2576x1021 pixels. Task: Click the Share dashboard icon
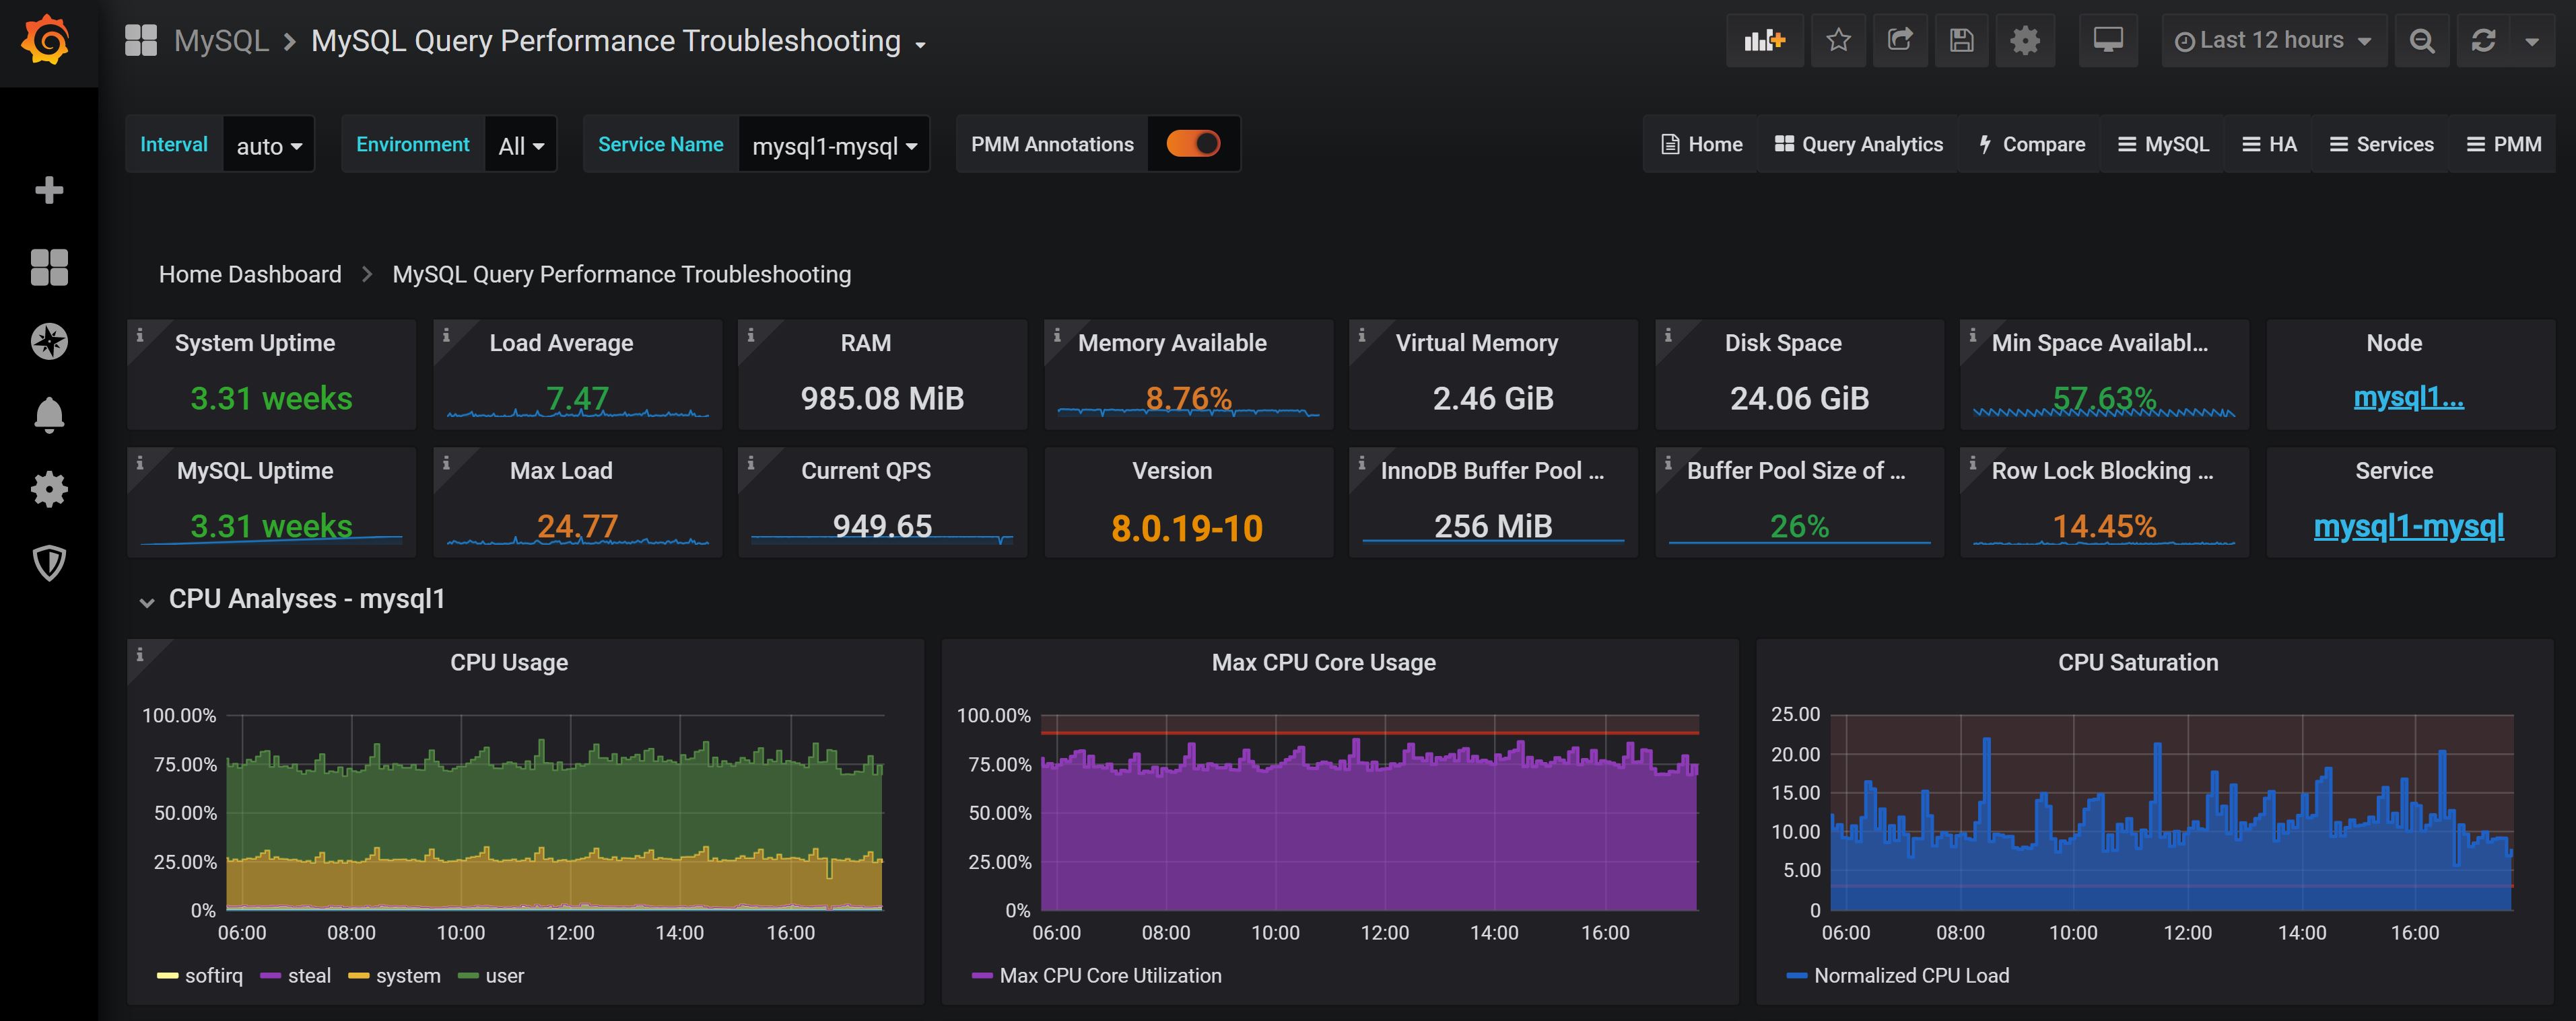tap(1899, 40)
